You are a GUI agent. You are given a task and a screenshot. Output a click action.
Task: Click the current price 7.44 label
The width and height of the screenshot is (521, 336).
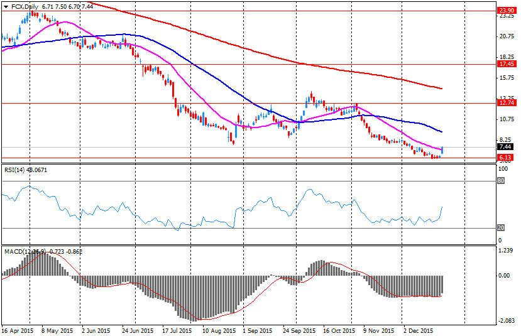tap(505, 147)
